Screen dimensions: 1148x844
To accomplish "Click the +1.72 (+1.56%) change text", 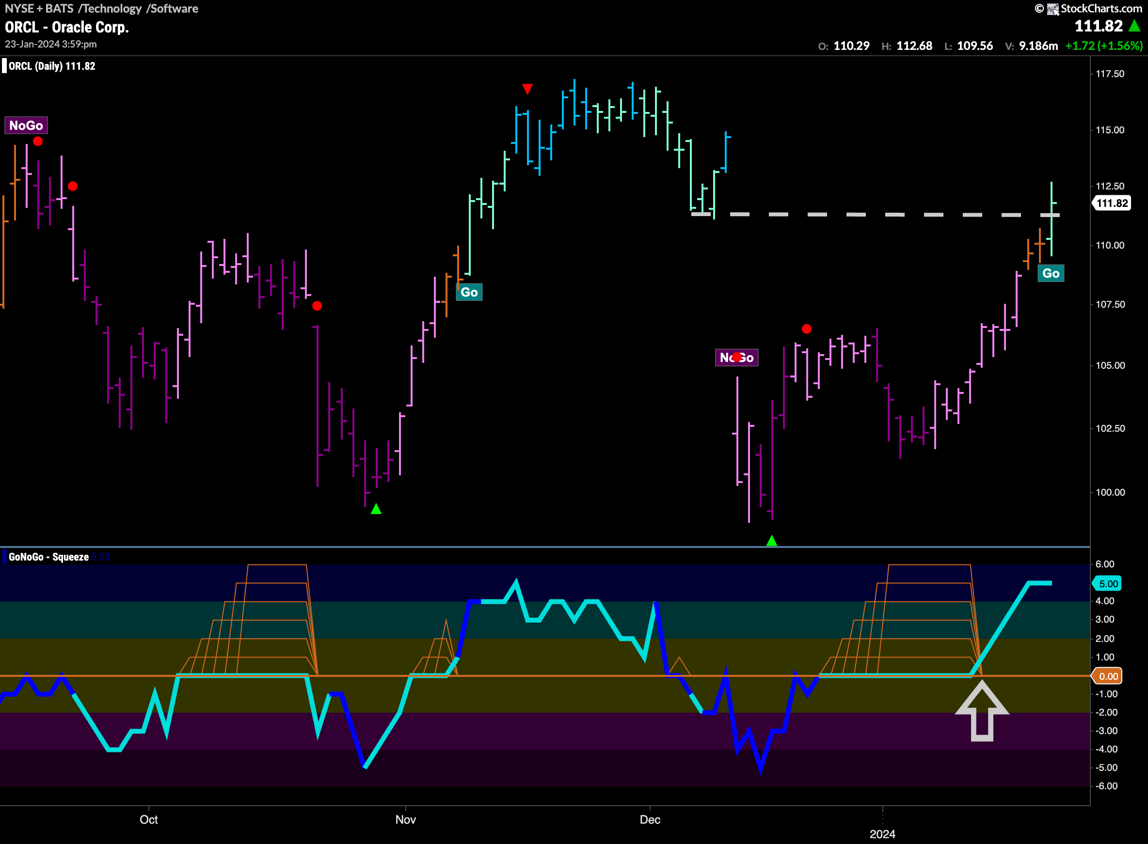I will 1103,46.
